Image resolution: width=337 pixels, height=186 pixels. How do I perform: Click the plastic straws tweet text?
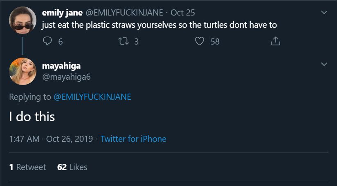[159, 25]
